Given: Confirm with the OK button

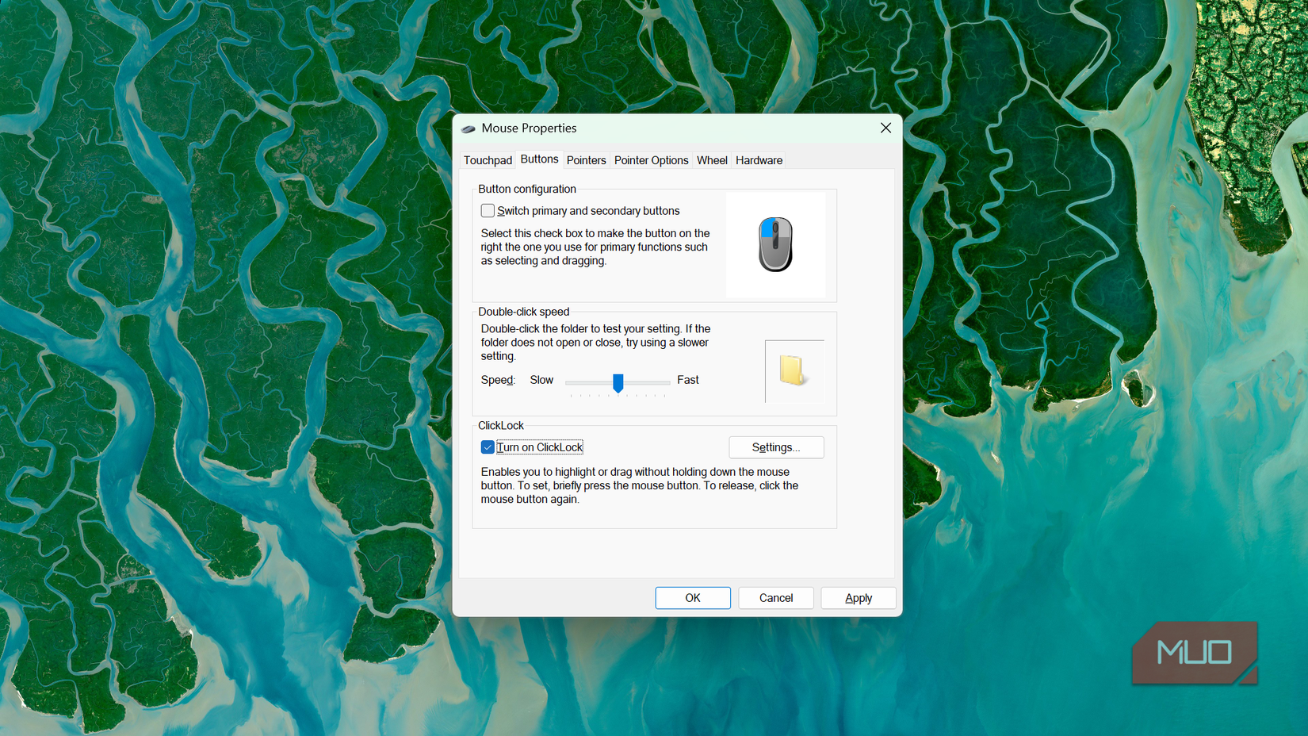Looking at the screenshot, I should point(693,598).
